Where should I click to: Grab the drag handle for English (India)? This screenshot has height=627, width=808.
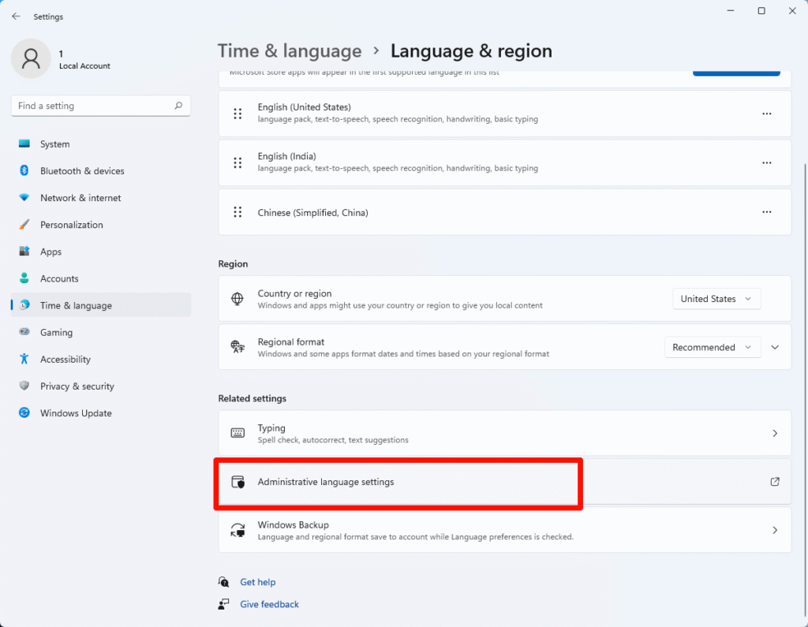click(x=238, y=162)
